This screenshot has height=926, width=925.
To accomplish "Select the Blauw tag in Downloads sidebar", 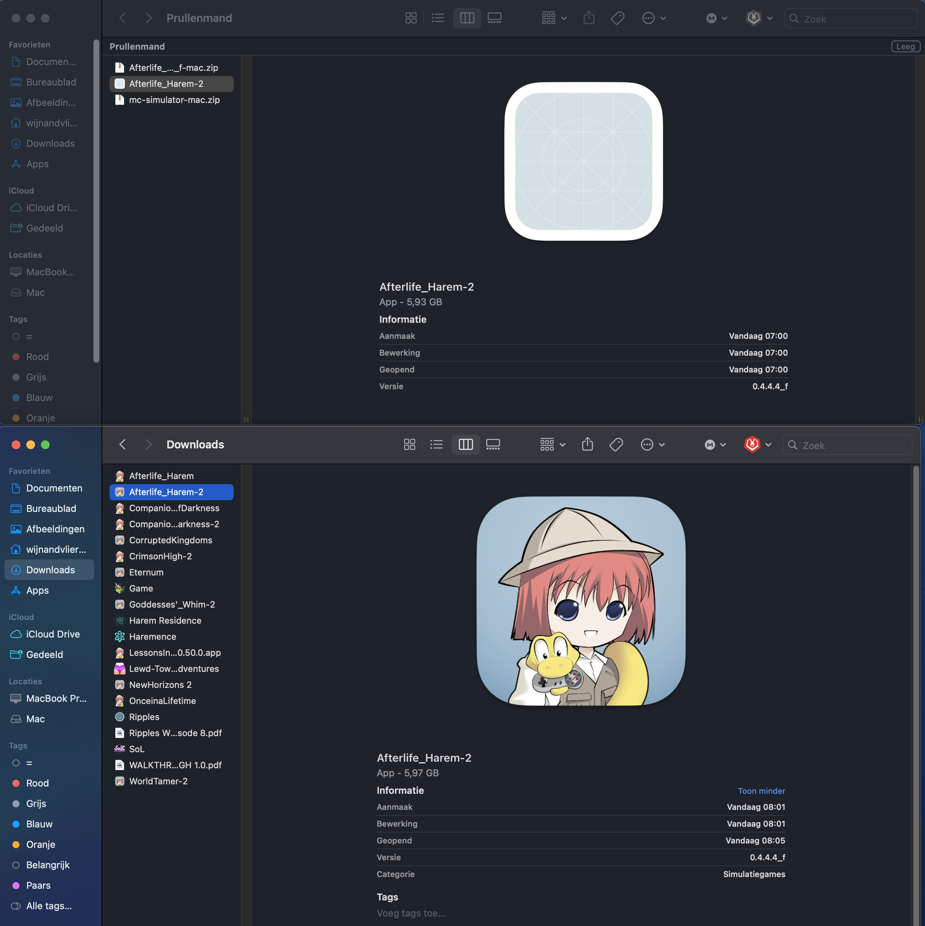I will (x=49, y=824).
